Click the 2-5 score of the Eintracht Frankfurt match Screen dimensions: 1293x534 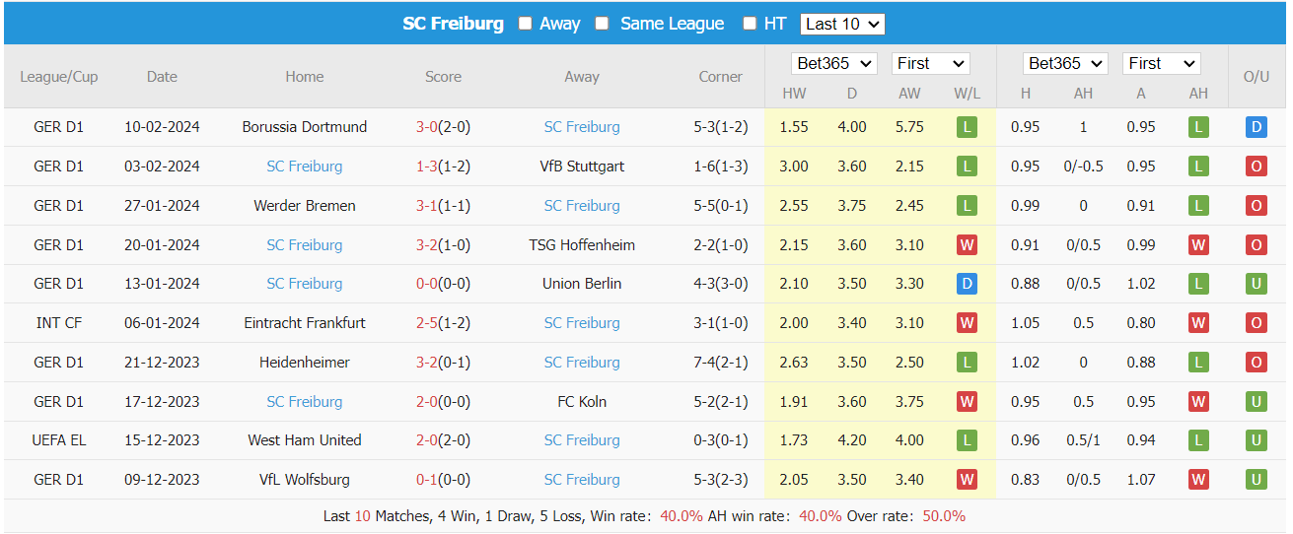click(x=426, y=323)
